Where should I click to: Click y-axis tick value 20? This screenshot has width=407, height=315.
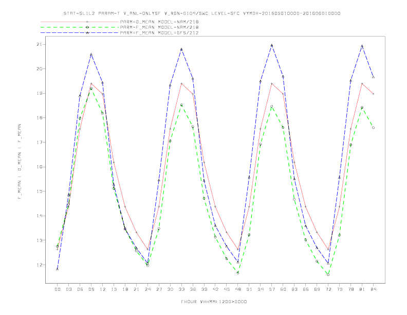pyautogui.click(x=39, y=69)
